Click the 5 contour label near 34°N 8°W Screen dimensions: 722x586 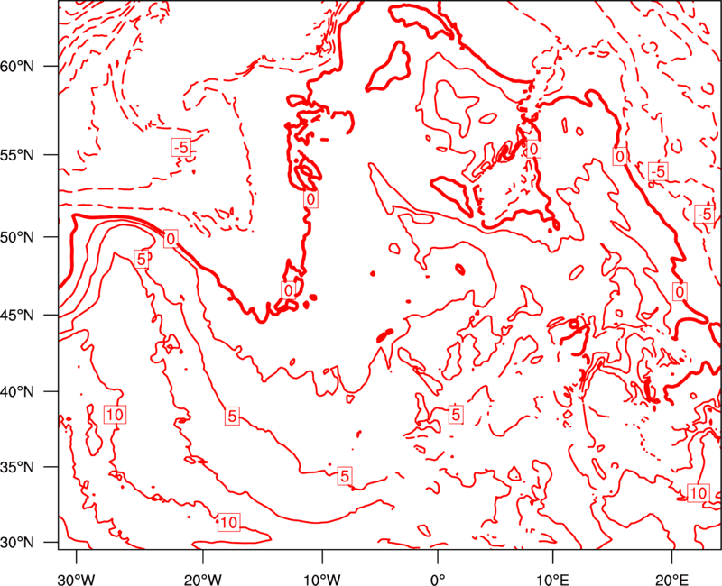(x=345, y=476)
